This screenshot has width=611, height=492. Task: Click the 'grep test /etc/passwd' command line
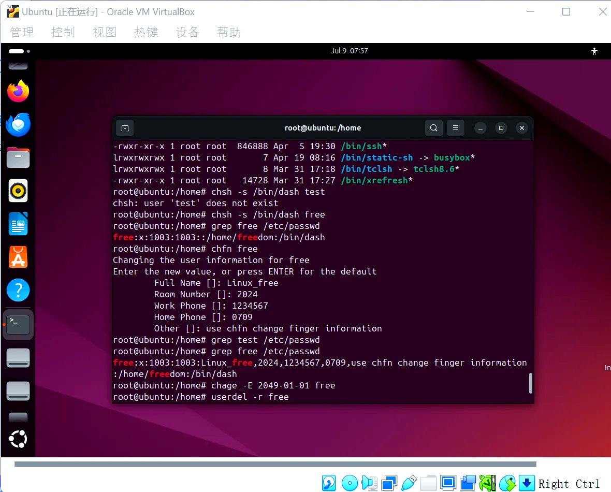(x=216, y=340)
